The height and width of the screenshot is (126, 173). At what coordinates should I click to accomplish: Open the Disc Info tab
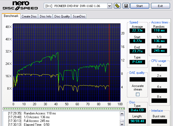click(45, 16)
